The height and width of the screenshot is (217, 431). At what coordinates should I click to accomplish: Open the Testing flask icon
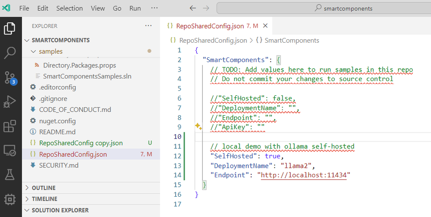click(10, 175)
